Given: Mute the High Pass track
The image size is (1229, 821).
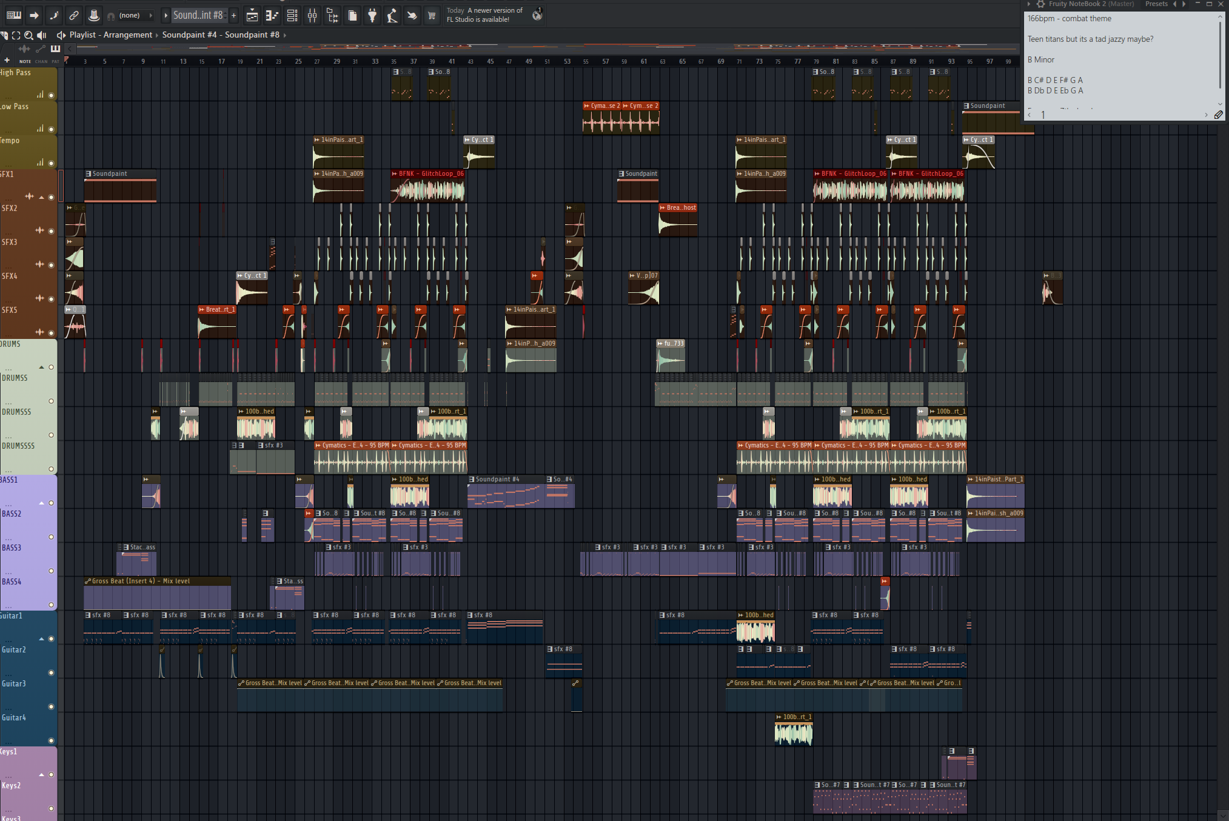Looking at the screenshot, I should coord(51,95).
